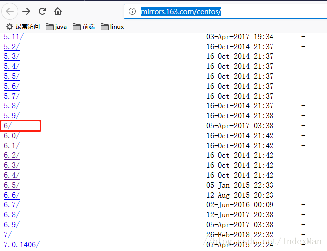This screenshot has width=327, height=251.
Task: Open the 7/ directory link
Action: point(8,235)
